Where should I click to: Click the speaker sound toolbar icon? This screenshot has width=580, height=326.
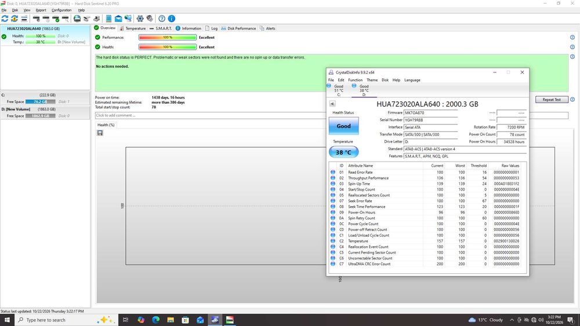point(150,19)
